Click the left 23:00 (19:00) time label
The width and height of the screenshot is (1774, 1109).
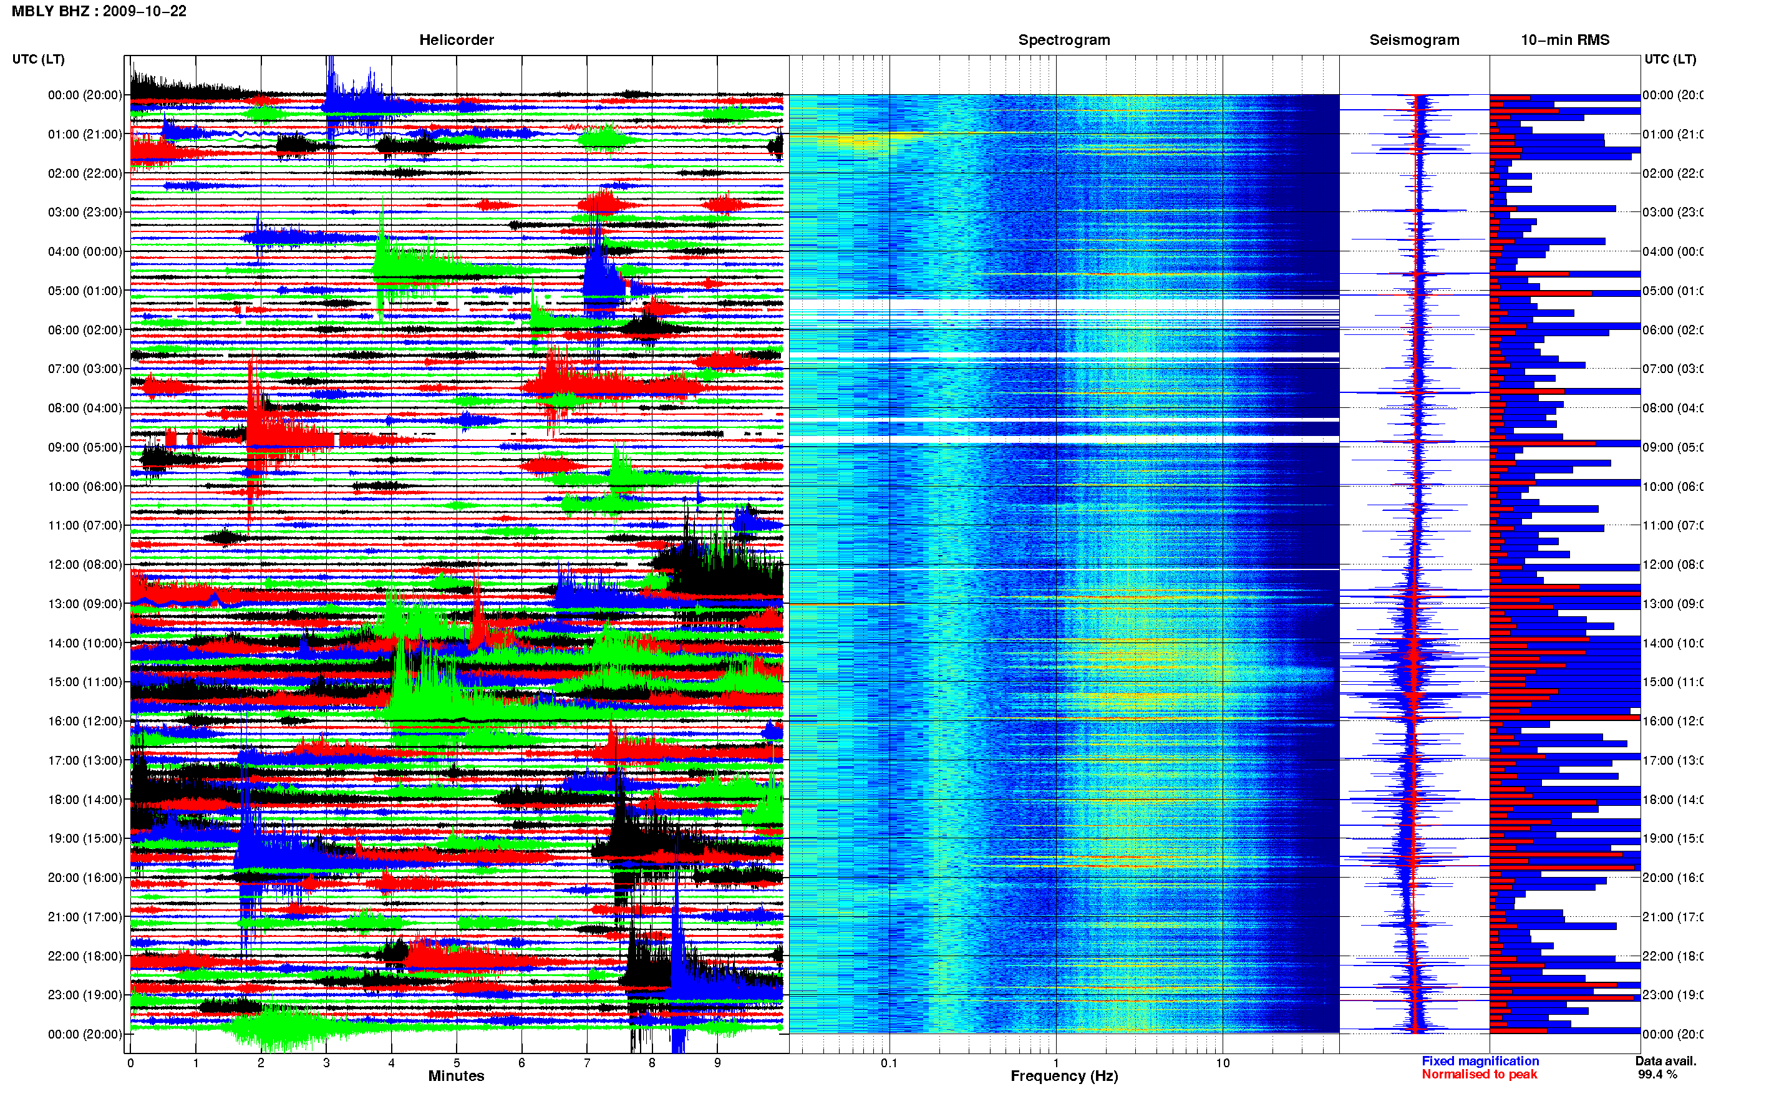coord(85,995)
